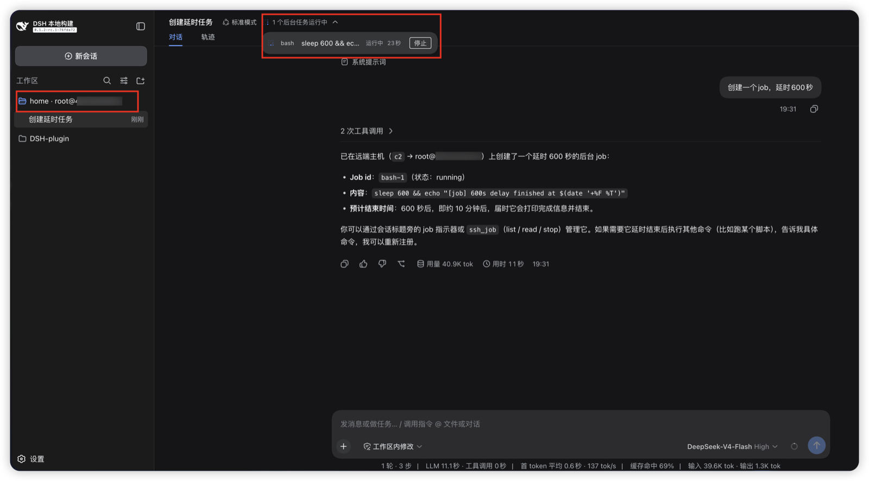Add a new workspace folder icon
This screenshot has width=869, height=481.
click(141, 80)
